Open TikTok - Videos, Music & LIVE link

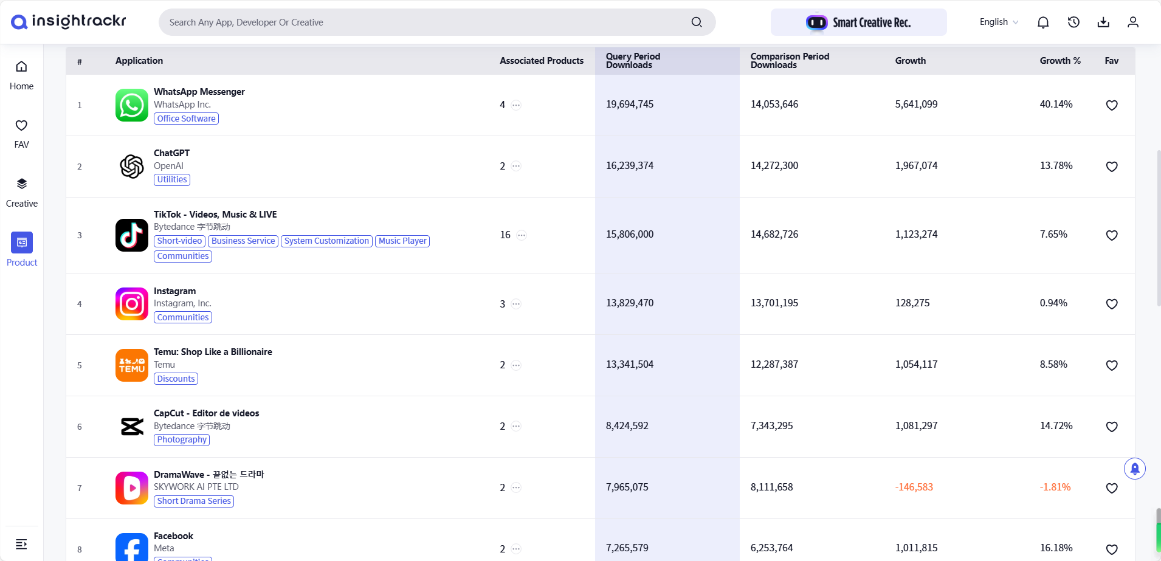point(215,215)
